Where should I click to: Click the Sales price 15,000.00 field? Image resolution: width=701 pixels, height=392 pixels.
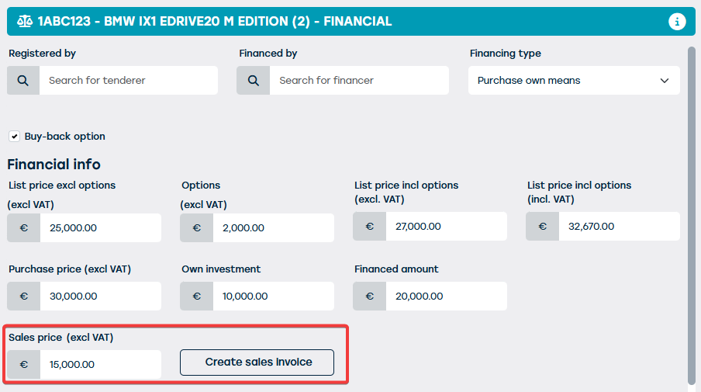pyautogui.click(x=99, y=365)
